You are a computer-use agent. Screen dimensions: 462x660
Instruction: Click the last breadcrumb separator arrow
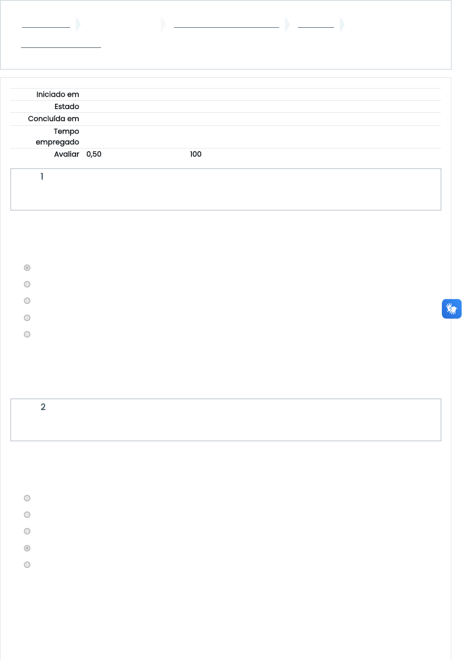pyautogui.click(x=342, y=24)
